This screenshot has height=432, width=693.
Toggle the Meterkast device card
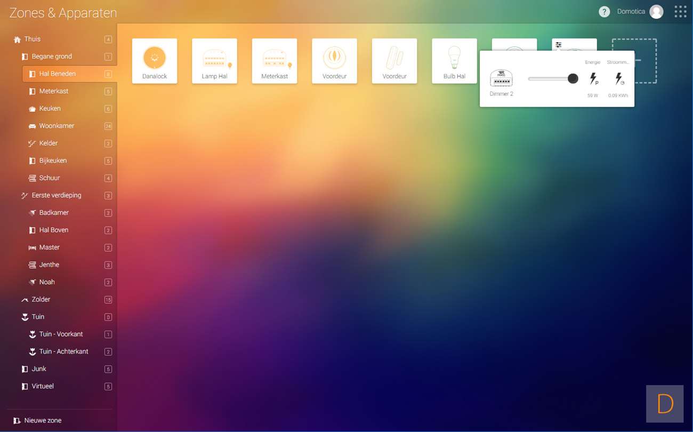(x=275, y=61)
